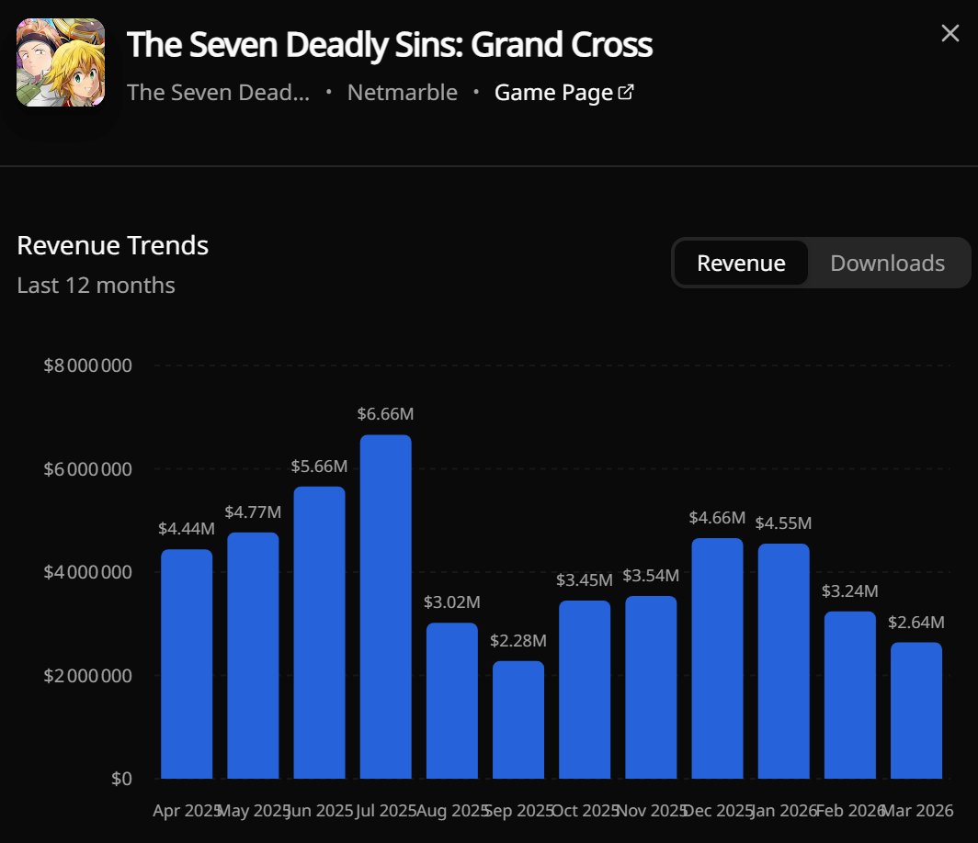Select the Revenue tab
978x843 pixels.
point(741,263)
